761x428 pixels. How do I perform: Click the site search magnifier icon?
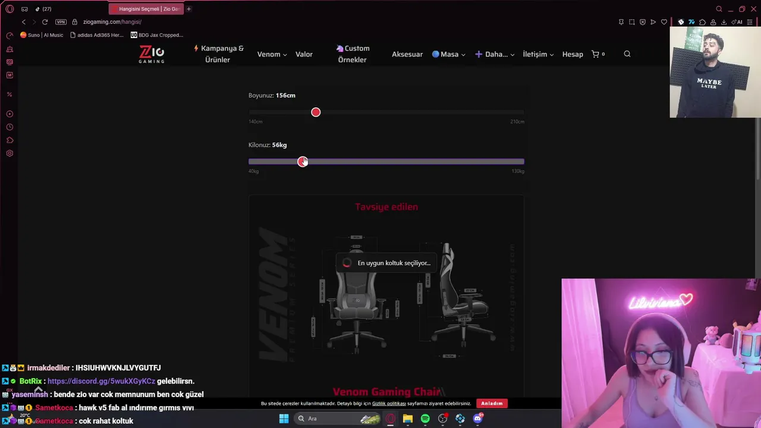point(627,54)
